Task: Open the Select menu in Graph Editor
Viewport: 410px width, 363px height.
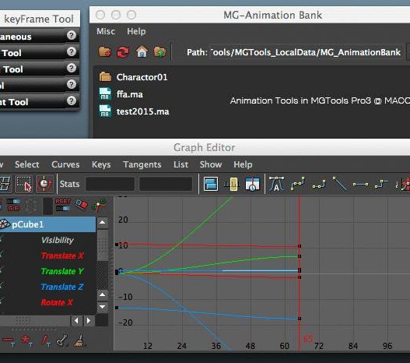Action: (27, 164)
